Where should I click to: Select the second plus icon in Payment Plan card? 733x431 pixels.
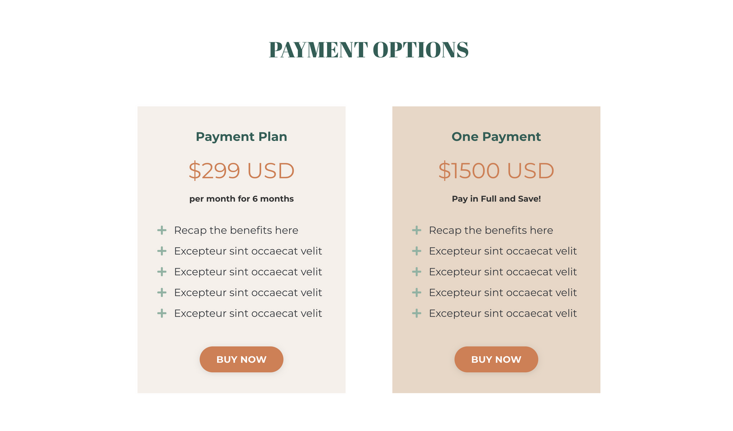162,251
